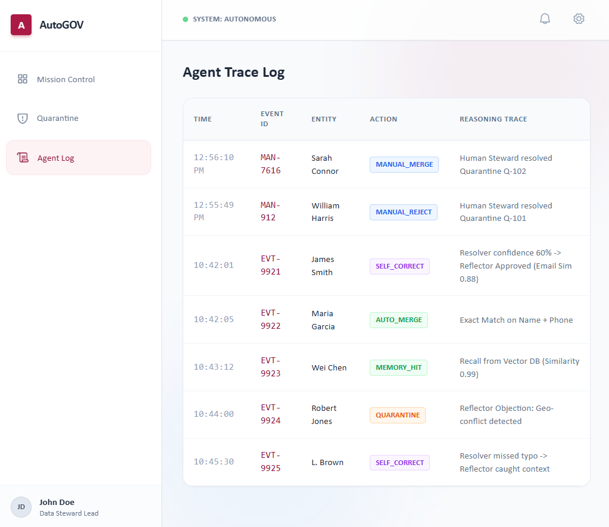Open event ID EVT-9921
The width and height of the screenshot is (609, 527).
coord(270,266)
